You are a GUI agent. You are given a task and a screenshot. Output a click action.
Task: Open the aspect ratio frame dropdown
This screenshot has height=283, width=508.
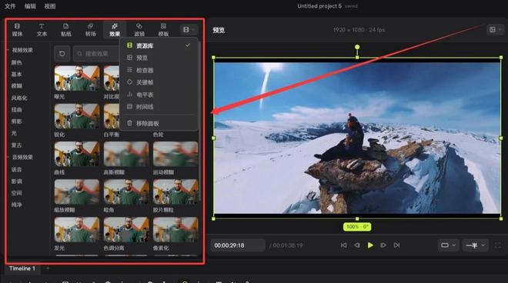click(448, 245)
